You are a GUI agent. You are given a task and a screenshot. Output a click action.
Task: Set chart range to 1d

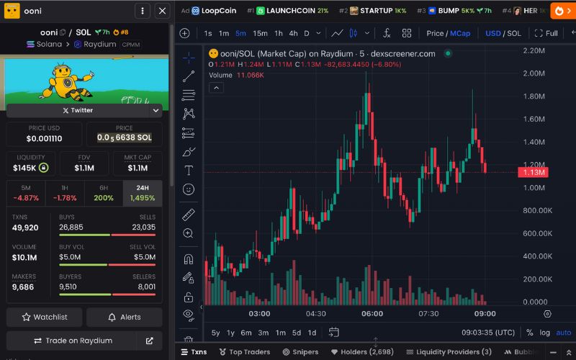(312, 333)
